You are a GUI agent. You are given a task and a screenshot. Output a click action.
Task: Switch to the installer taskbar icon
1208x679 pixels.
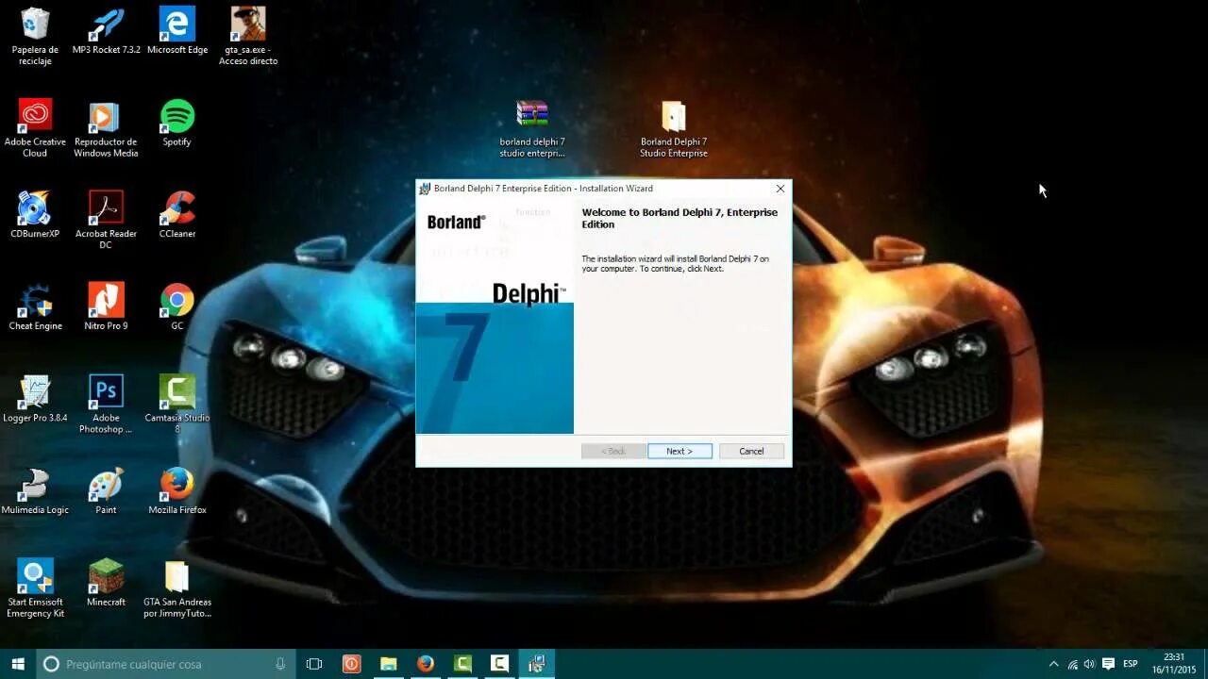[536, 664]
